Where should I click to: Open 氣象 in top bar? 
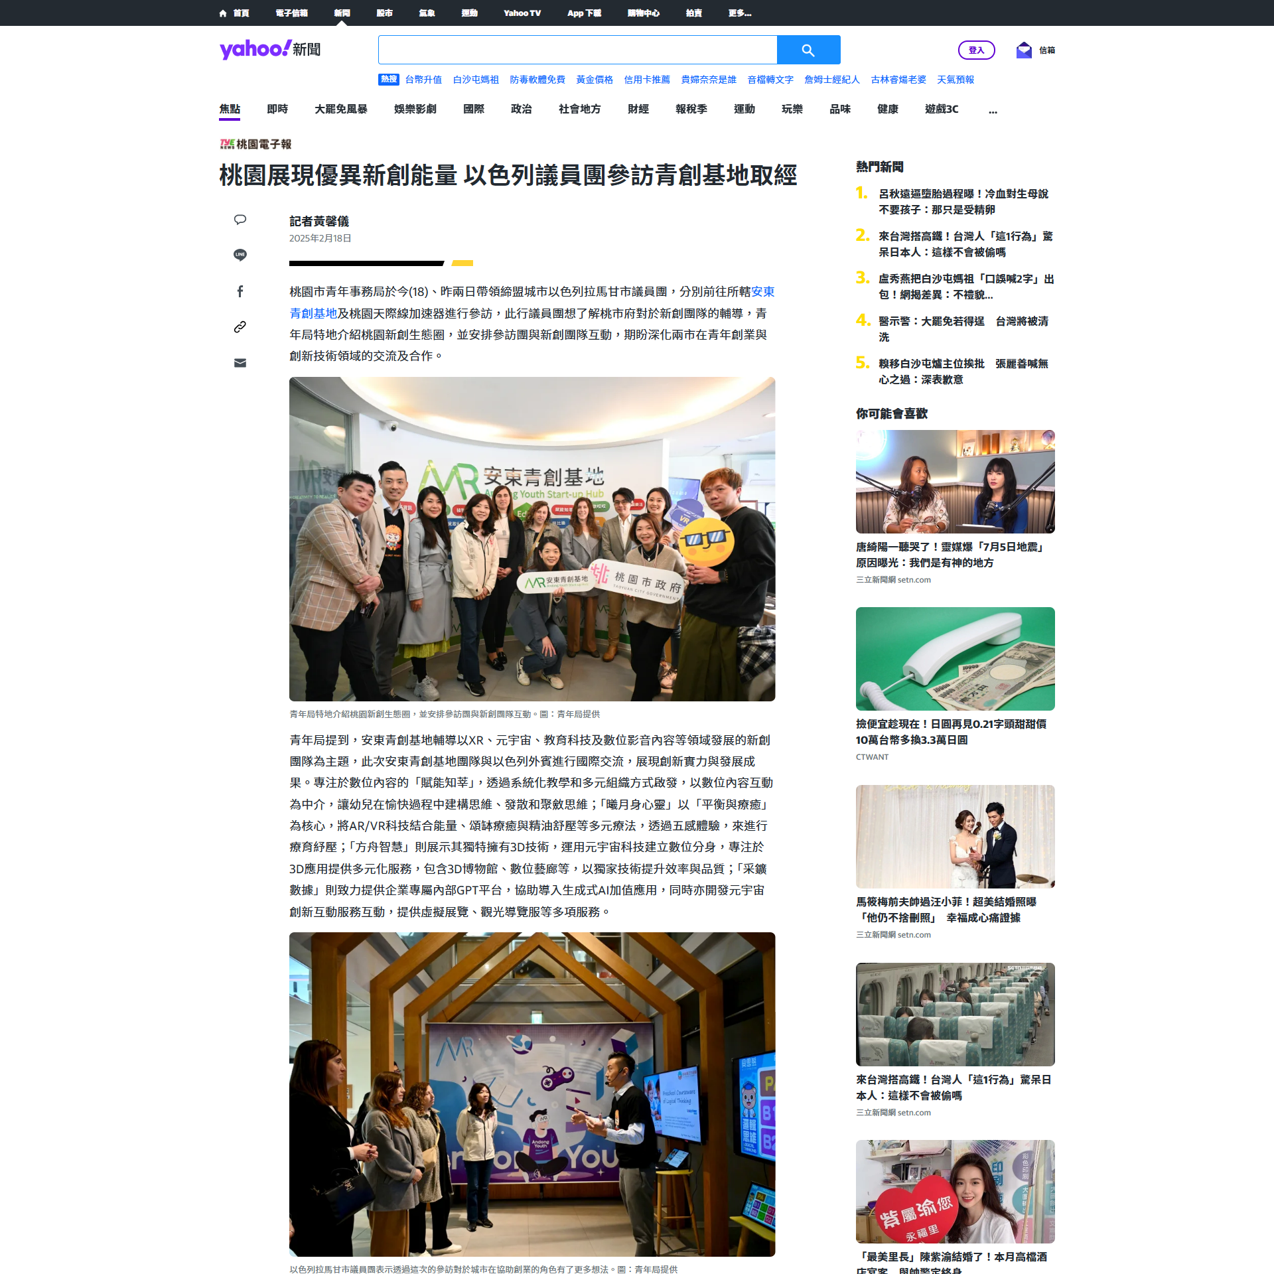tap(427, 13)
